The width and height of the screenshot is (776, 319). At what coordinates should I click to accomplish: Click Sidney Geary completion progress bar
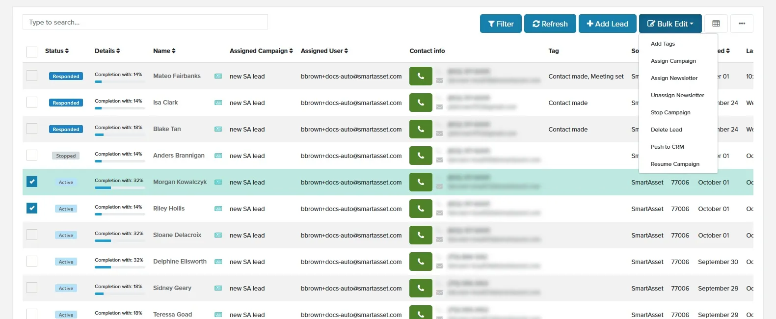120,294
